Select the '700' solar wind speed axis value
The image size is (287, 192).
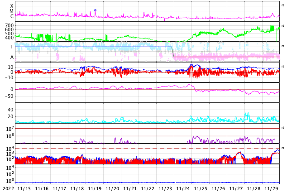click(x=10, y=25)
